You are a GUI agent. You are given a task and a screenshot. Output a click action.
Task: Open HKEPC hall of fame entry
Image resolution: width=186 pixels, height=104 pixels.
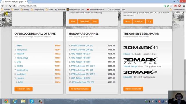(19, 46)
